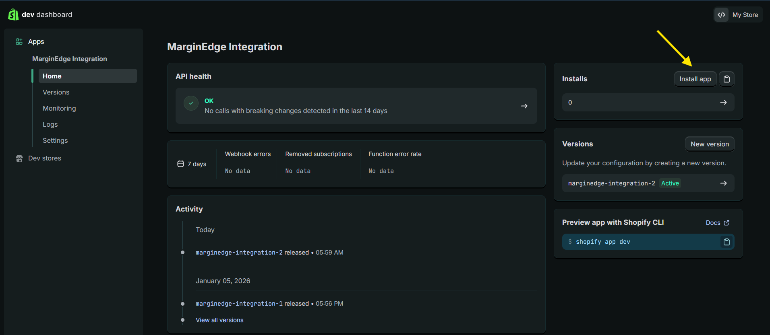The image size is (770, 335).
Task: Copy the shopify app dev command
Action: (x=727, y=242)
